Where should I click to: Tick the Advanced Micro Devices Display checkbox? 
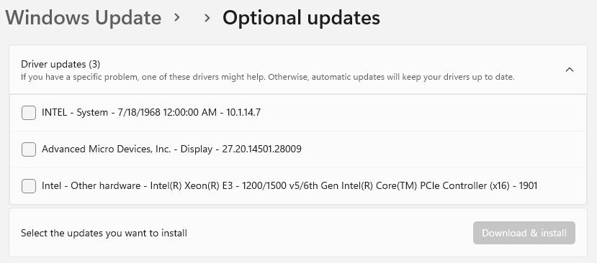coord(29,149)
